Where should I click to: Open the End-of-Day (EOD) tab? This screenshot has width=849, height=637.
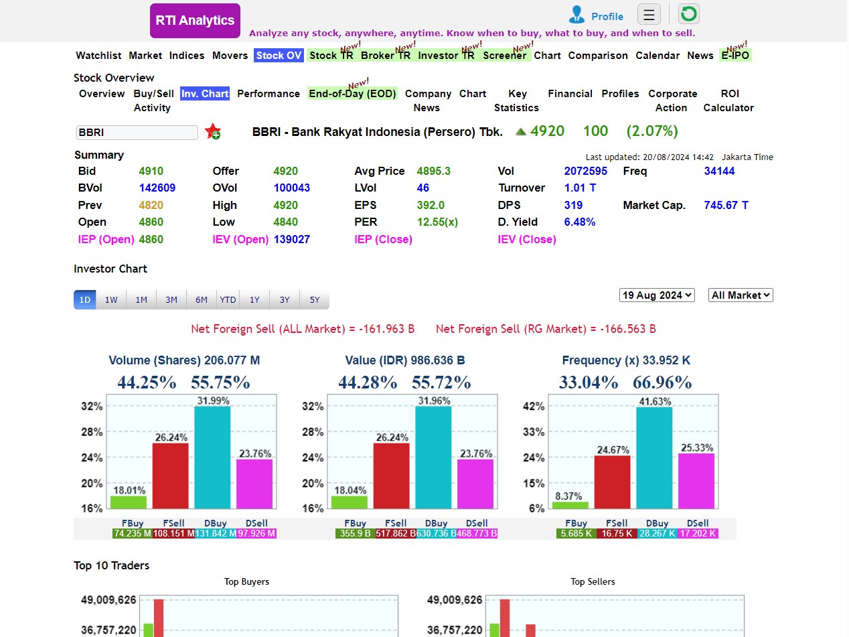coord(352,94)
